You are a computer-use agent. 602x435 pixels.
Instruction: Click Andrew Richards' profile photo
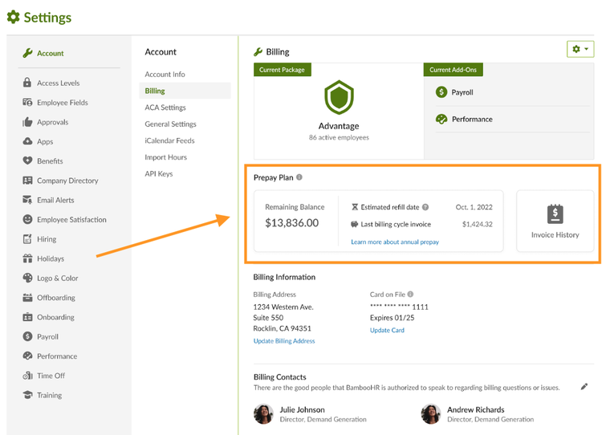click(x=431, y=414)
